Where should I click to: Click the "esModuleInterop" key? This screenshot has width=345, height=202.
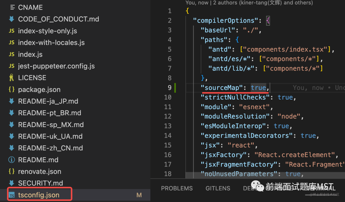(233, 126)
